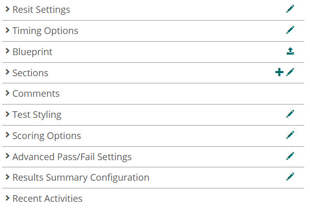310x208 pixels.
Task: Click the Test Styling label
Action: click(x=37, y=115)
